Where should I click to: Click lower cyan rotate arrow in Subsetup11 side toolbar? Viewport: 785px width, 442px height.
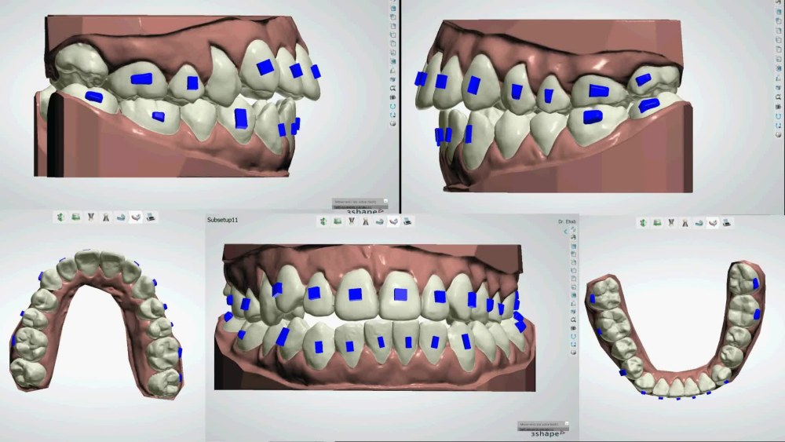tap(573, 344)
